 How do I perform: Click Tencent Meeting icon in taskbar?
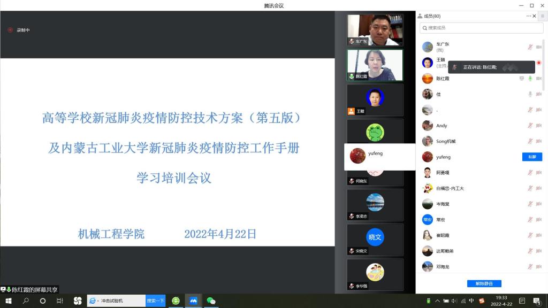click(x=193, y=301)
